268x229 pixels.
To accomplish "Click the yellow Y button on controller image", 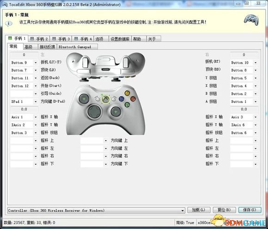I will tap(127, 93).
